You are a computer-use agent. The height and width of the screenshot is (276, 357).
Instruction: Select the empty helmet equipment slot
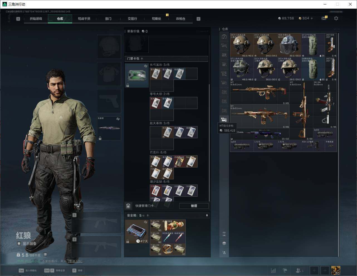coord(109,47)
